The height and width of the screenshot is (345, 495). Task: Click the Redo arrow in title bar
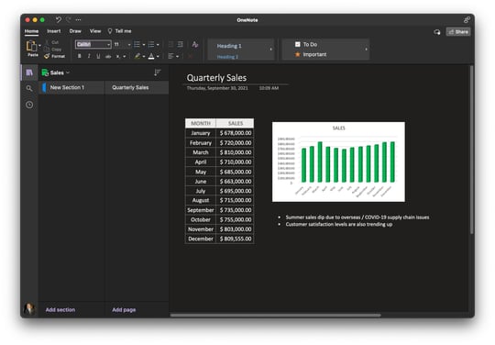click(69, 20)
